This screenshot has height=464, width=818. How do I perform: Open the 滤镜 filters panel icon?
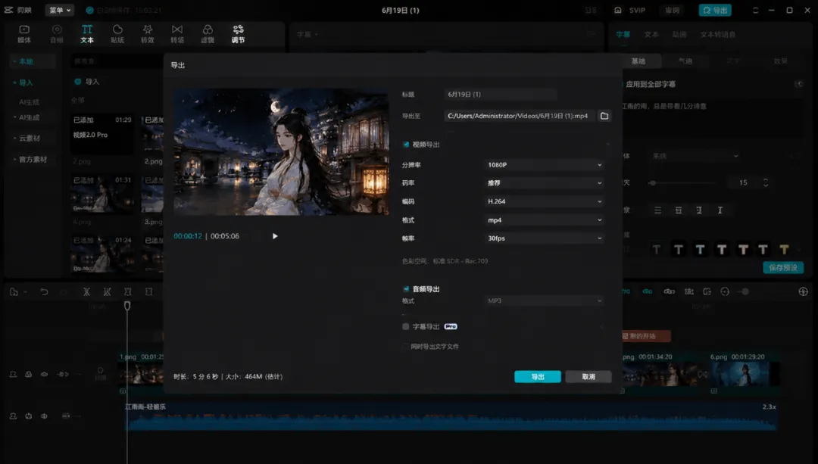[x=208, y=33]
